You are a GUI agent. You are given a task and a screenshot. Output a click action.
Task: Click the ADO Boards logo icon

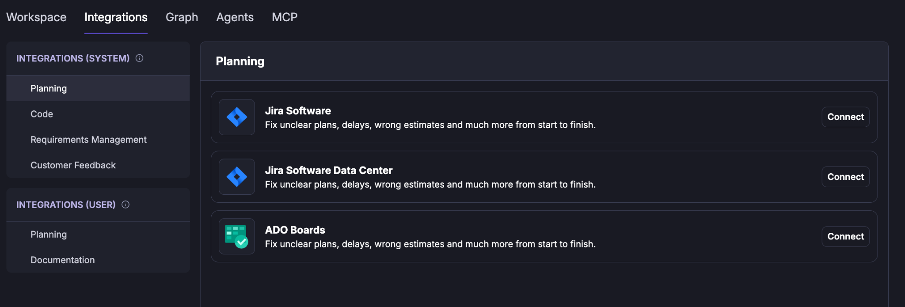[x=237, y=236]
